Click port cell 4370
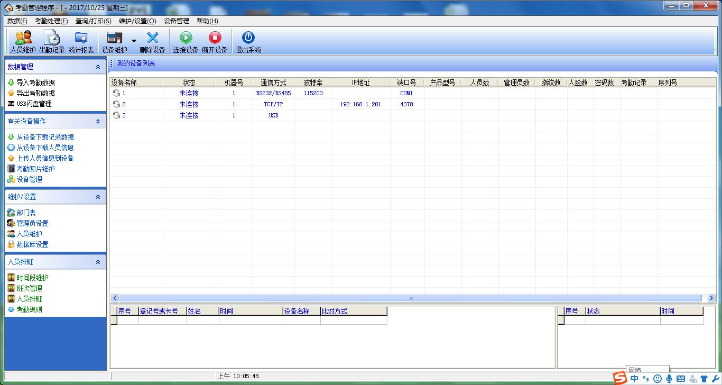Image resolution: width=722 pixels, height=385 pixels. (x=406, y=104)
